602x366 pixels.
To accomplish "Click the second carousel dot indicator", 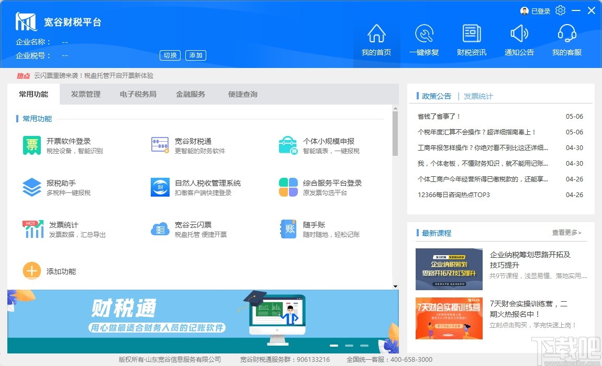I will 348,345.
